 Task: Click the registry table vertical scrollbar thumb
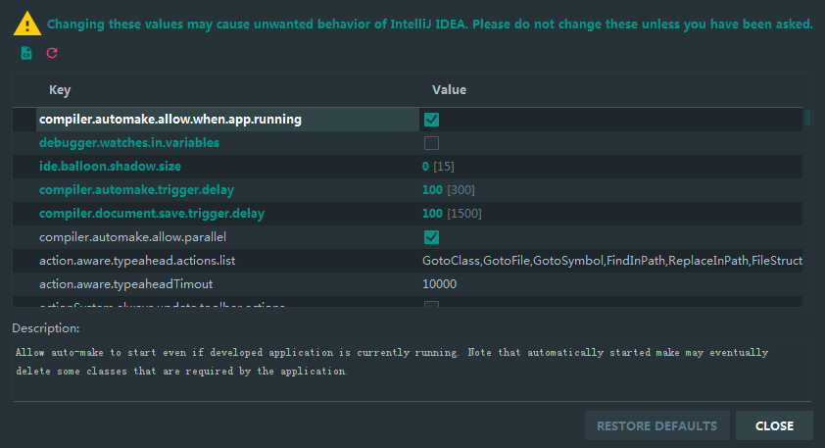pyautogui.click(x=807, y=118)
